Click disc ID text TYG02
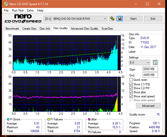This screenshot has width=167, height=137. click(x=145, y=42)
